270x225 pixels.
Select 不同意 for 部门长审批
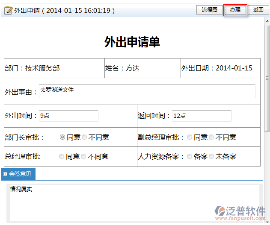click(x=85, y=137)
